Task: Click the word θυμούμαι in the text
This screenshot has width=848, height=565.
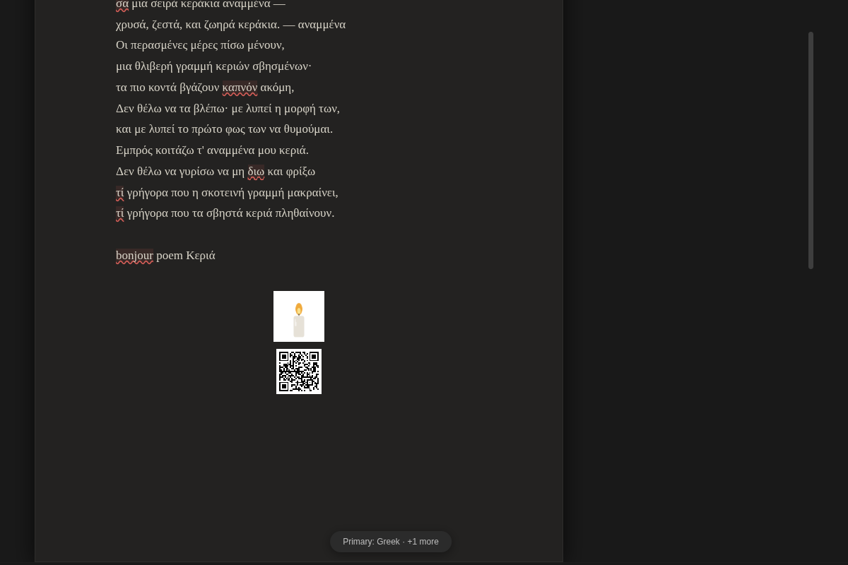Action: point(308,129)
